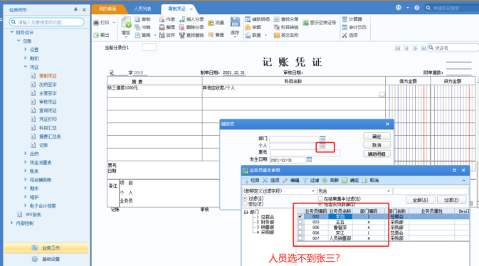This screenshot has width=479, height=266.
Task: Click the 过滤 funnel icon in the reference toolbar
Action: tap(305, 181)
